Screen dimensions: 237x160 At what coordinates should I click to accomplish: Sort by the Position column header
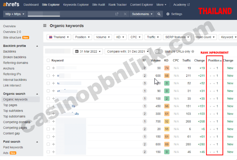(215, 60)
